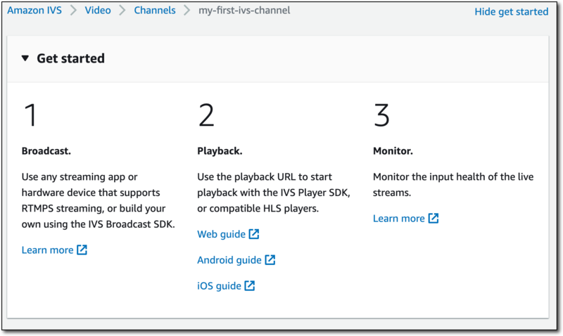
Task: Click external-link icon next to Android guide
Action: tap(270, 260)
